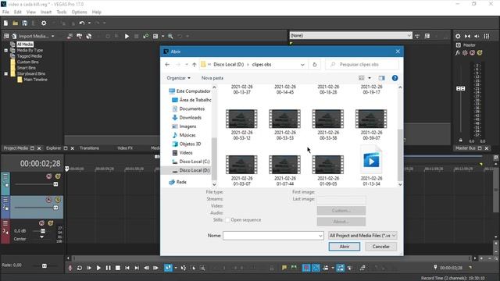
Task: Mute video track 1
Action: (48, 176)
